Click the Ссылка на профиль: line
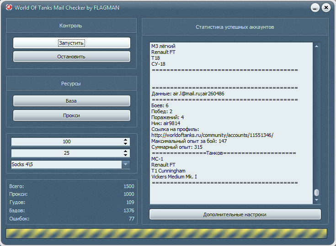 click(x=175, y=129)
